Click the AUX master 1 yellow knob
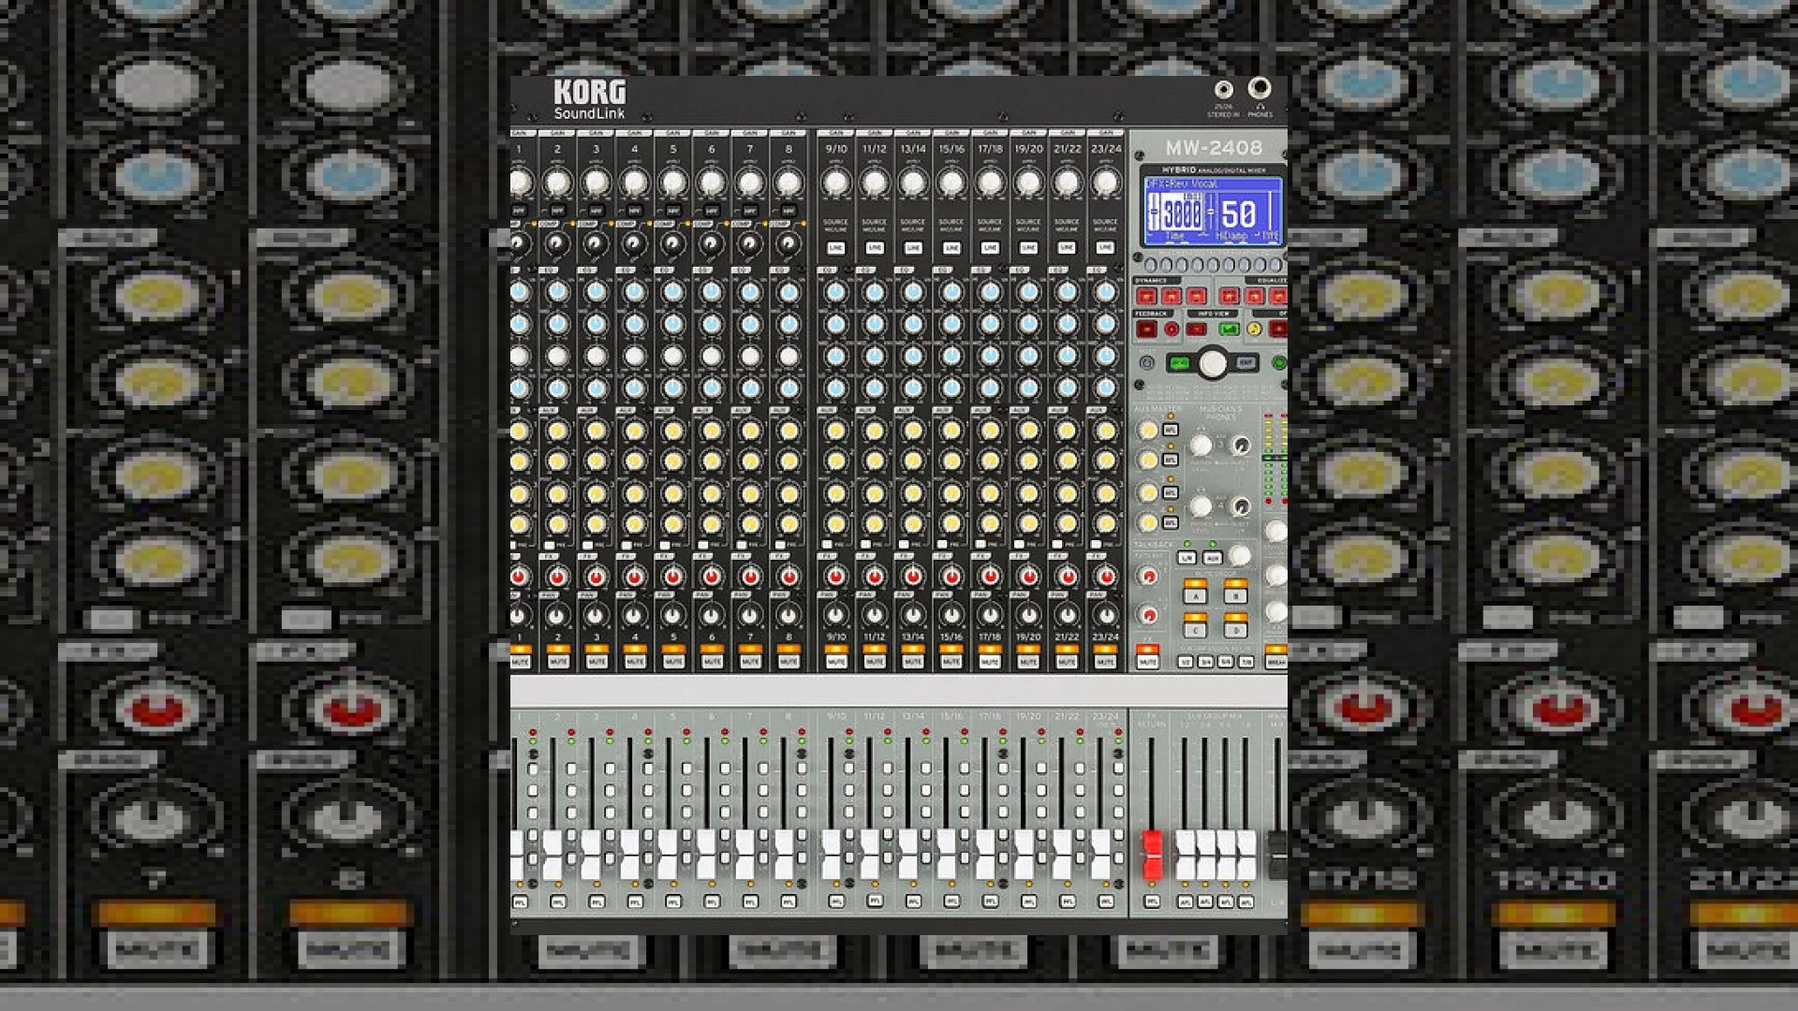This screenshot has height=1011, width=1798. point(1147,431)
